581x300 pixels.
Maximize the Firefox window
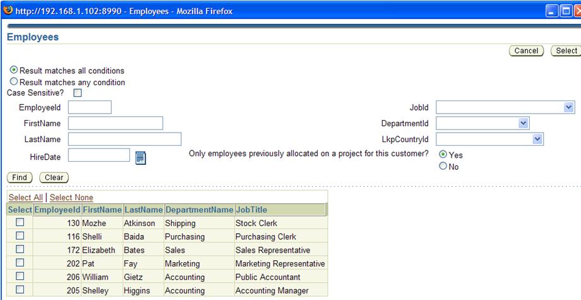pos(566,11)
